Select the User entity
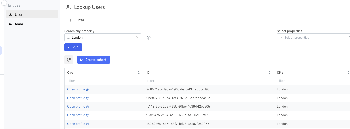Screen dimensions: 350x129 [32, 14]
